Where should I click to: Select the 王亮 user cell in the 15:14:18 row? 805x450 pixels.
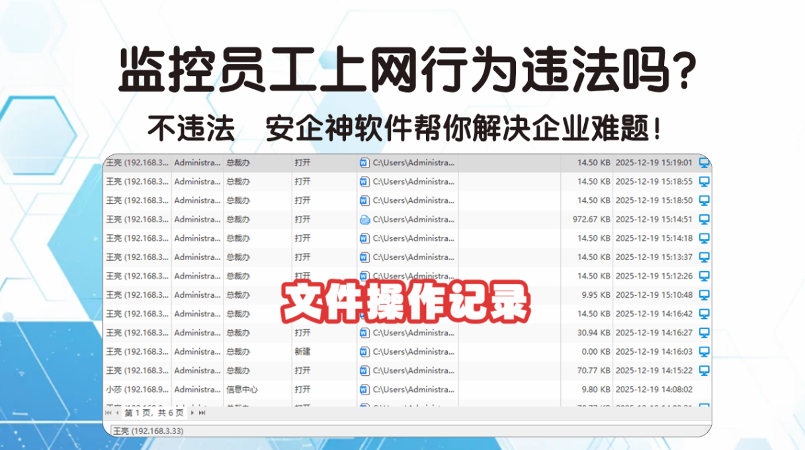pyautogui.click(x=137, y=238)
